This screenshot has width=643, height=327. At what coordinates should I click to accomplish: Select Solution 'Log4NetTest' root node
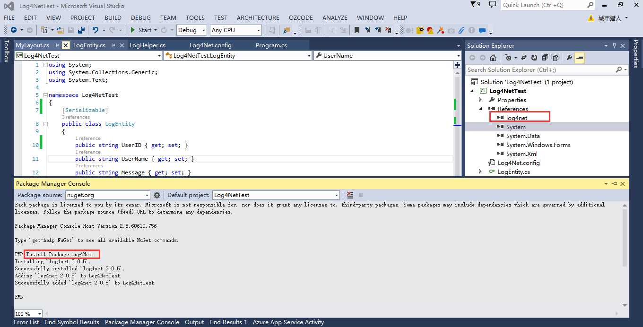pyautogui.click(x=527, y=82)
